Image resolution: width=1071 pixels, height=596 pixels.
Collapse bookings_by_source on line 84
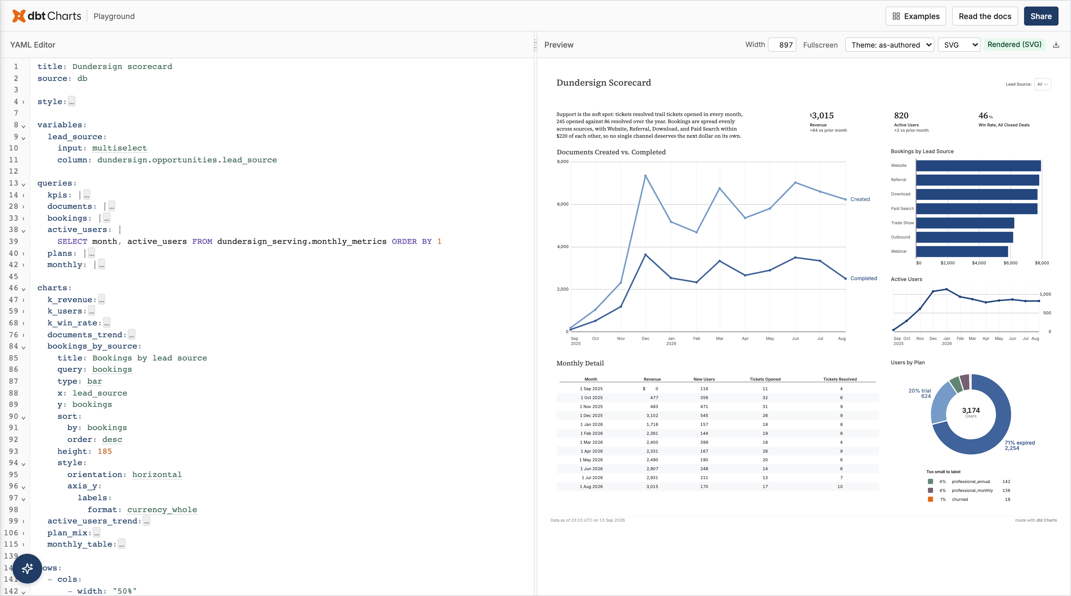coord(23,347)
